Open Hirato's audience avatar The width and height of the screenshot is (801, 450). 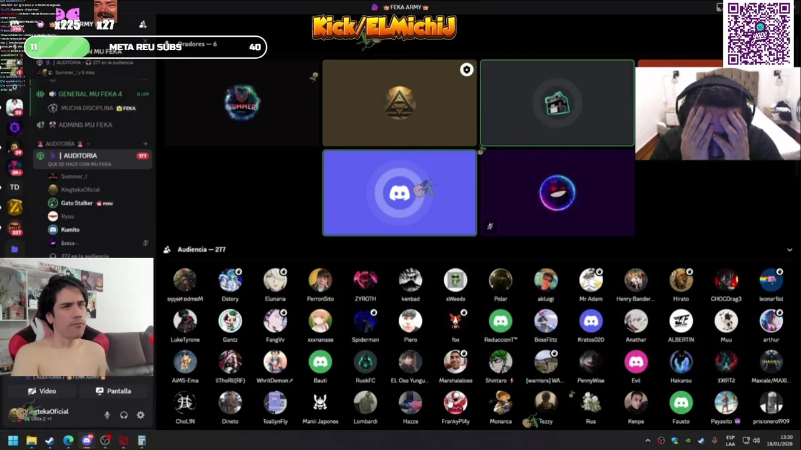coord(681,280)
